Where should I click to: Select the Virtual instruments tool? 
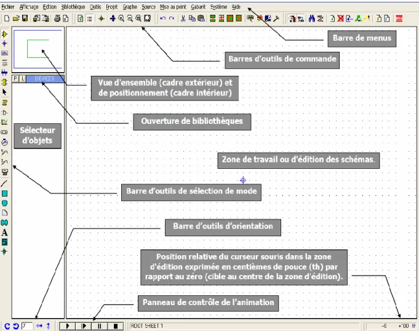click(x=4, y=172)
